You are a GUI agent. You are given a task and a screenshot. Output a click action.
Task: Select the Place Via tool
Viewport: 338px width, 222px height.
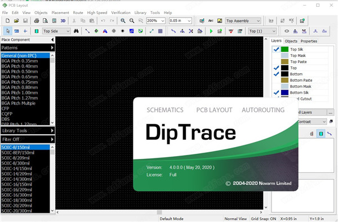(x=114, y=31)
